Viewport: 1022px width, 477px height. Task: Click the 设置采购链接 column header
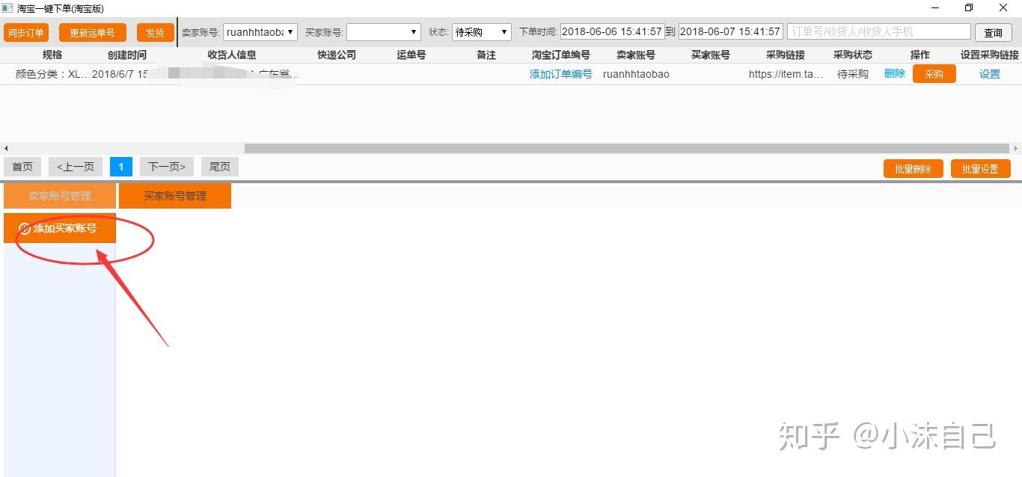990,55
